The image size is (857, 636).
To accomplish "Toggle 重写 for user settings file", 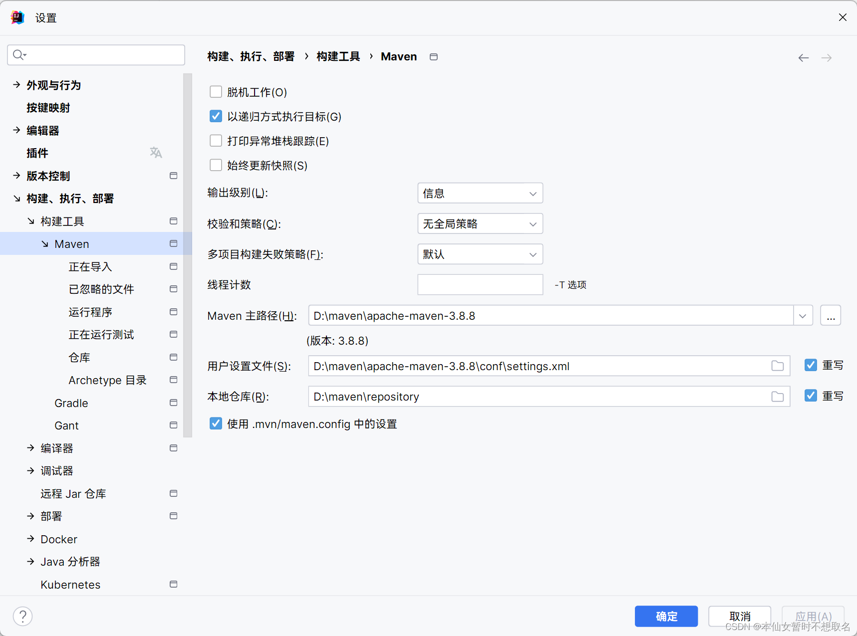I will coord(811,365).
